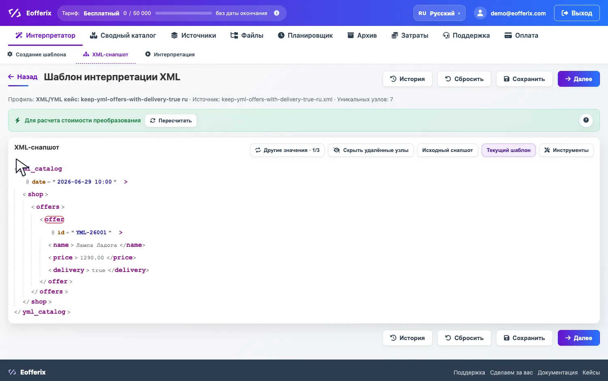Screen dimensions: 608x381
Task: Click the Выход logout button
Action: pyautogui.click(x=577, y=13)
